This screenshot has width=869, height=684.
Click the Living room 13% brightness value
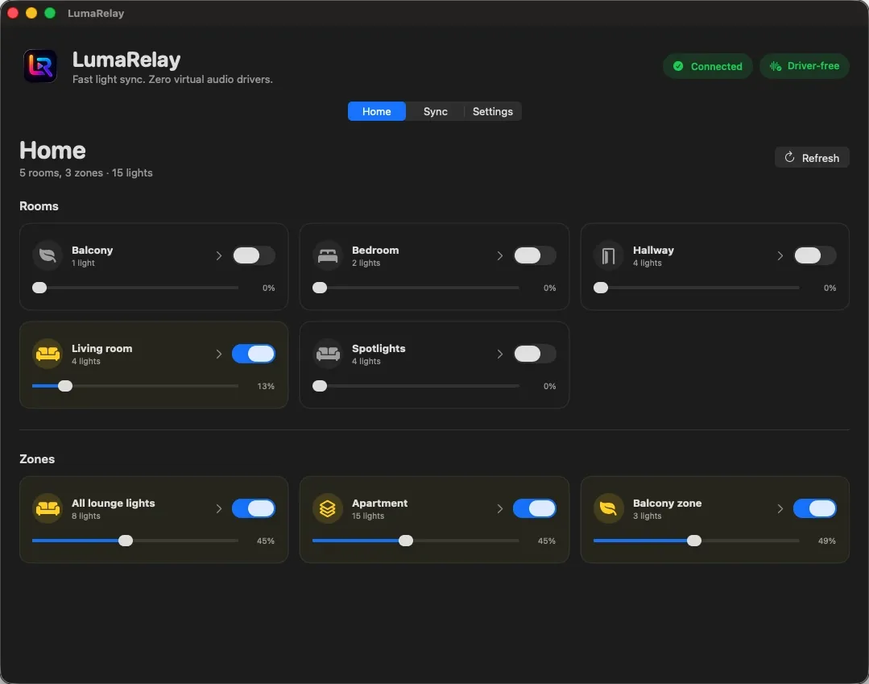[266, 386]
